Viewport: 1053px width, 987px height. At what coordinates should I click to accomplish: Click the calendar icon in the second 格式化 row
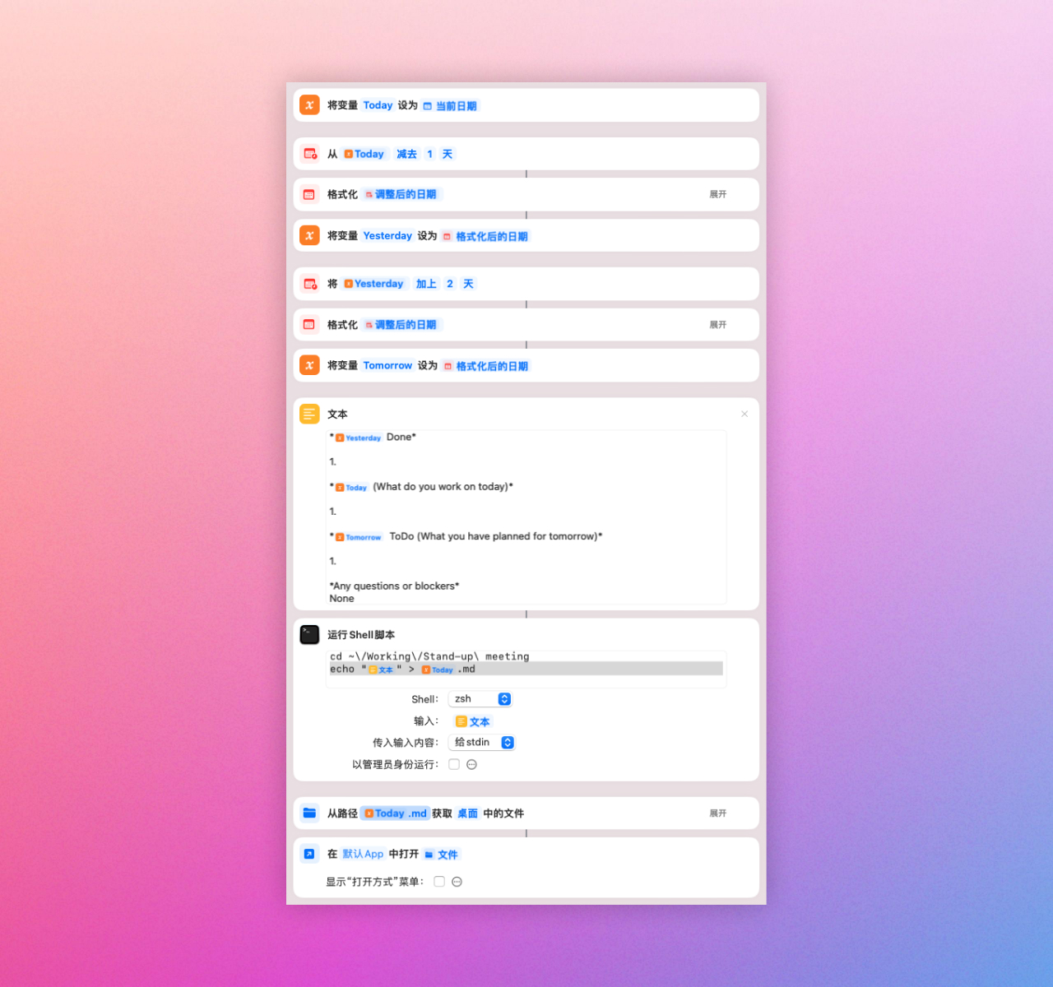(309, 325)
